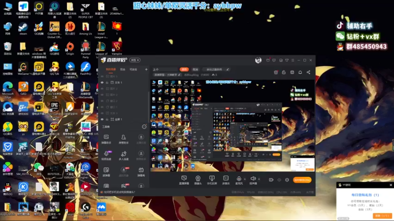Switch to the 可改名 scene tab
Screen dimensions: 394x221
tap(133, 69)
